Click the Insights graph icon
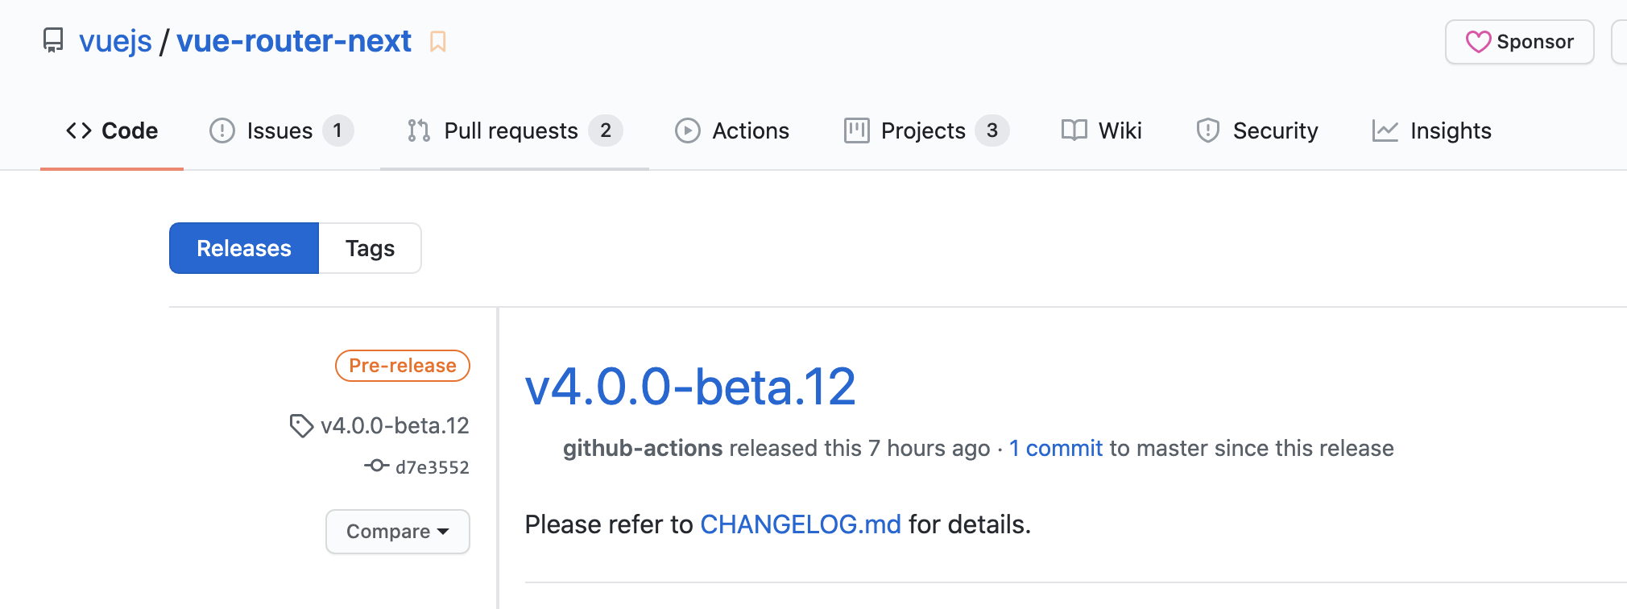Screen dimensions: 1627x609 [x=1385, y=130]
